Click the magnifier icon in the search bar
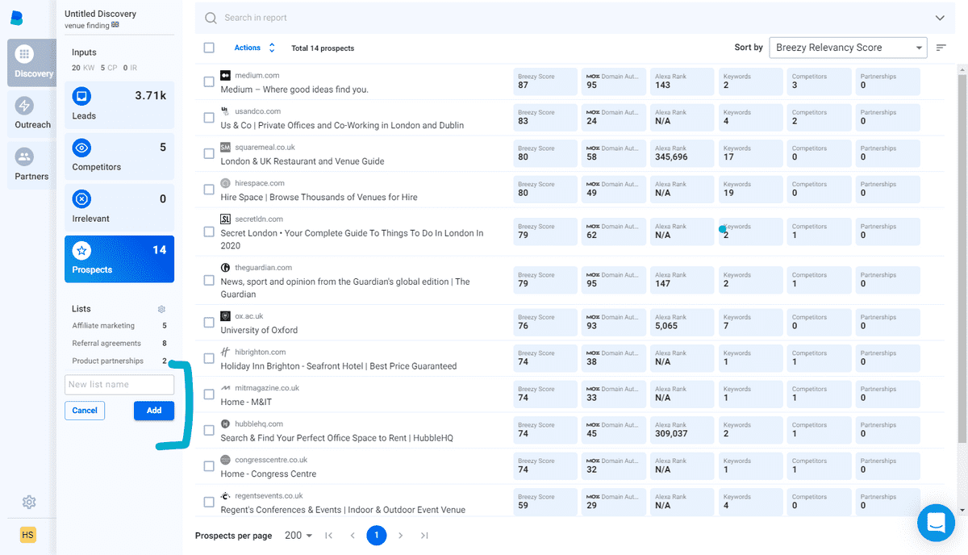This screenshot has width=968, height=555. point(211,18)
